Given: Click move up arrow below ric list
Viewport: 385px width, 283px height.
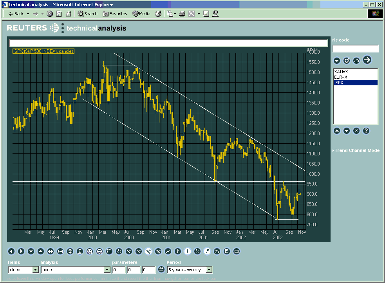Looking at the screenshot, I should pyautogui.click(x=337, y=131).
